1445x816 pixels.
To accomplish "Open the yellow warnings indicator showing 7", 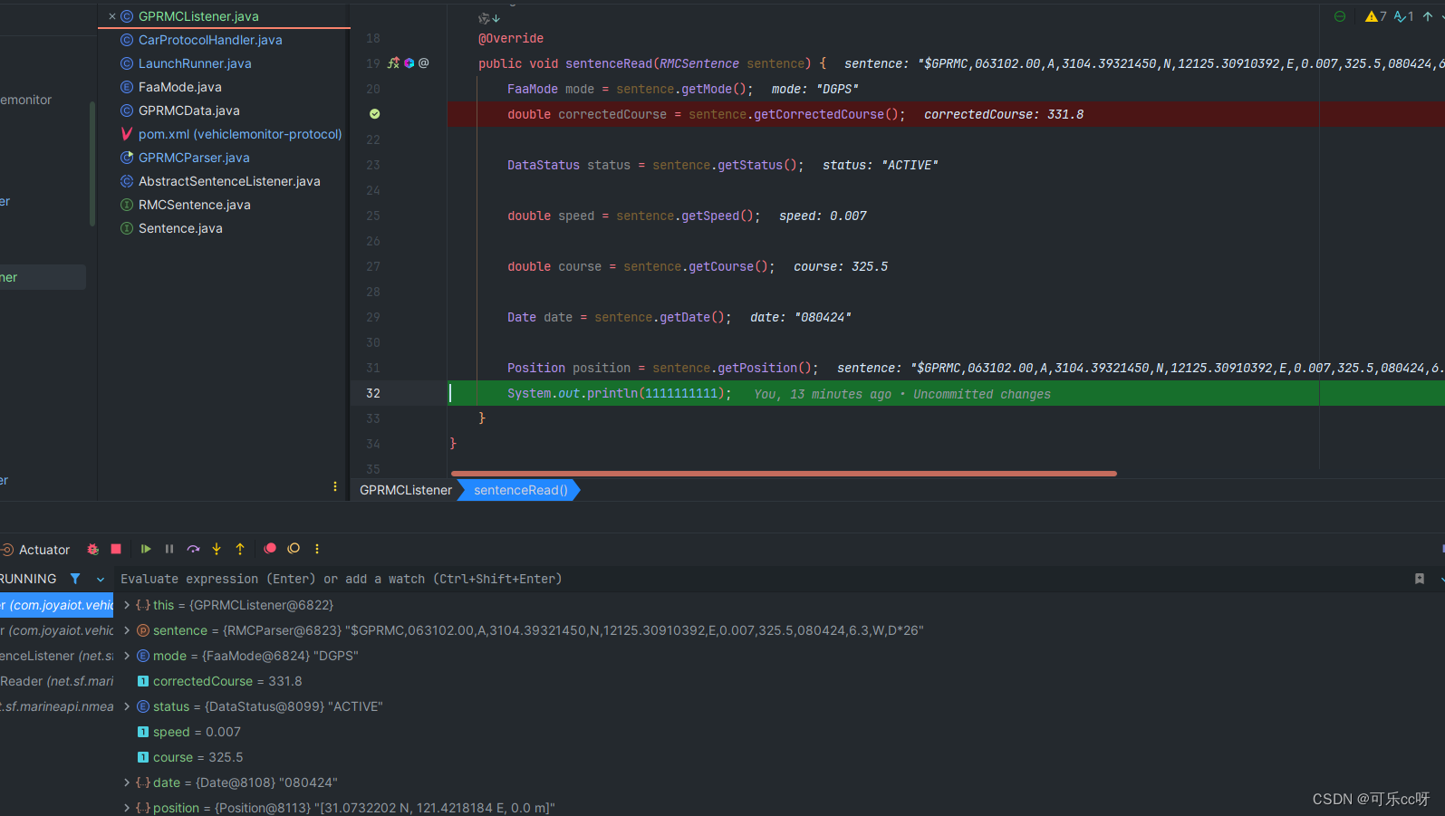I will point(1376,16).
